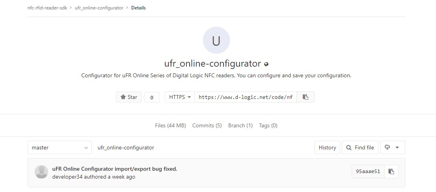The height and width of the screenshot is (192, 436).
Task: Click the public visibility globe icon
Action: [266, 64]
